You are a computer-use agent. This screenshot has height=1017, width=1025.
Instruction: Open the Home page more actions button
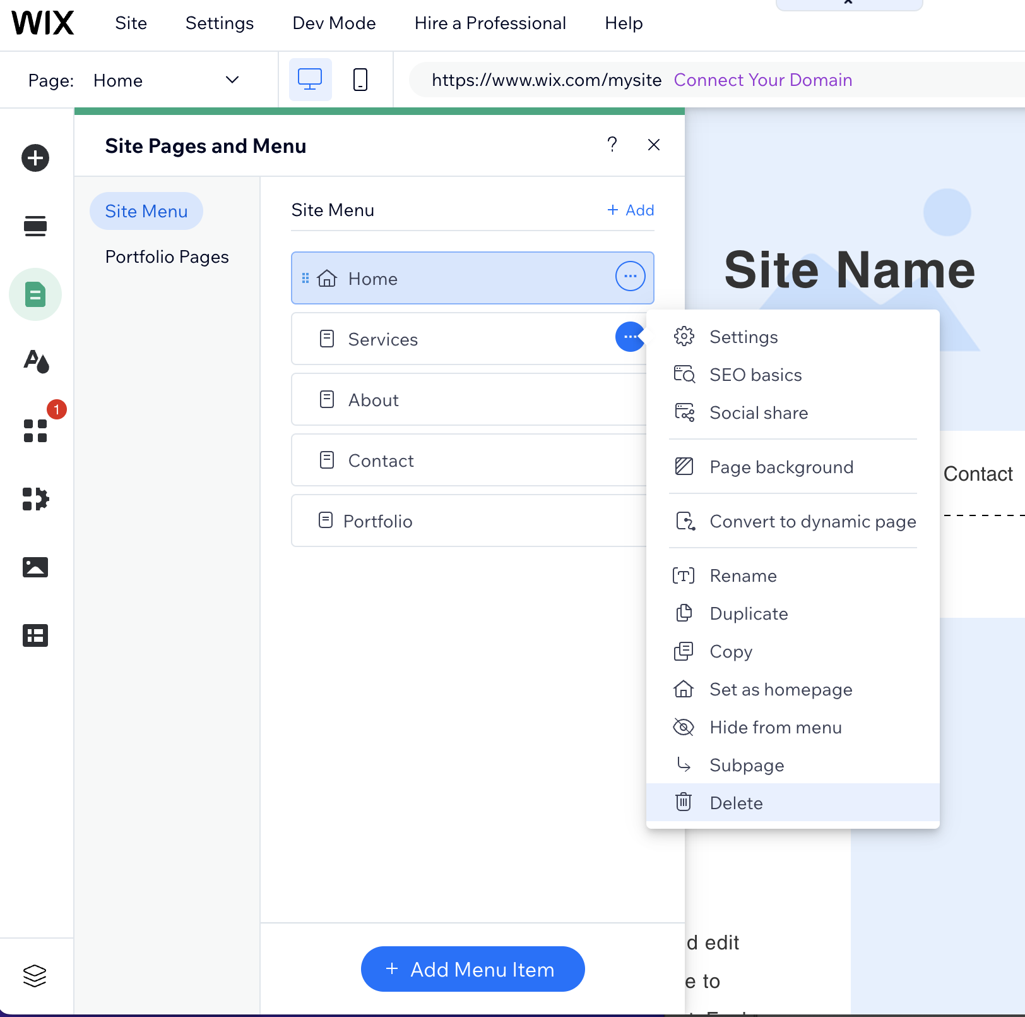pyautogui.click(x=630, y=277)
